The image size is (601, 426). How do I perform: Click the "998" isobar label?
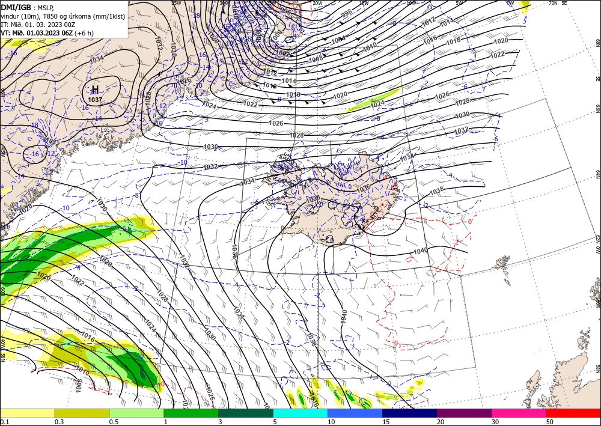click(346, 13)
